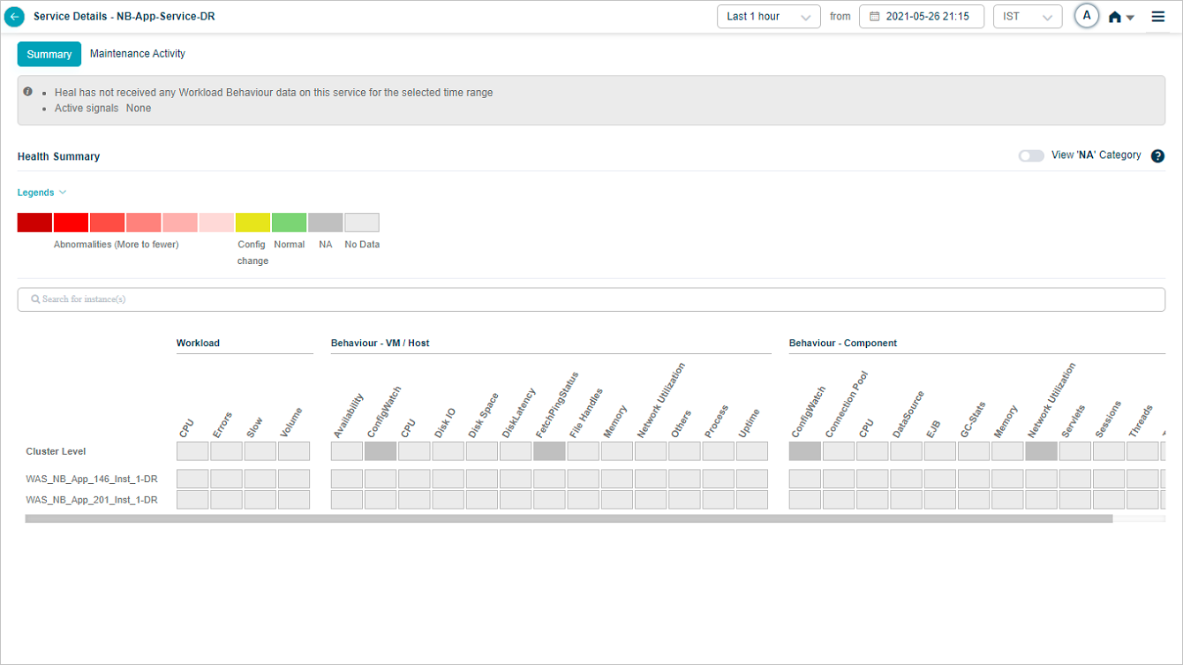Select the Summary tab
Image resolution: width=1183 pixels, height=665 pixels.
click(49, 54)
